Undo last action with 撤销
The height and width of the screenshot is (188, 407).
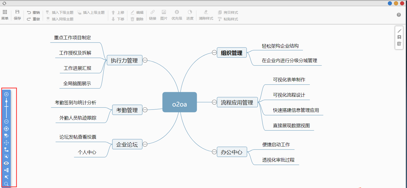point(33,12)
